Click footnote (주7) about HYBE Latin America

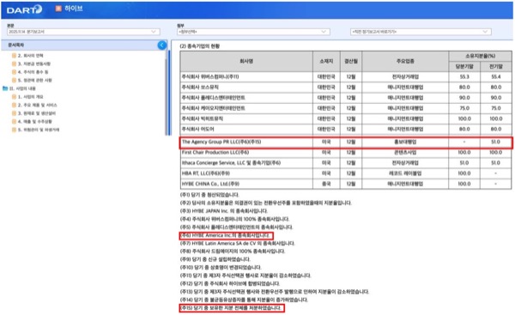tap(238, 244)
